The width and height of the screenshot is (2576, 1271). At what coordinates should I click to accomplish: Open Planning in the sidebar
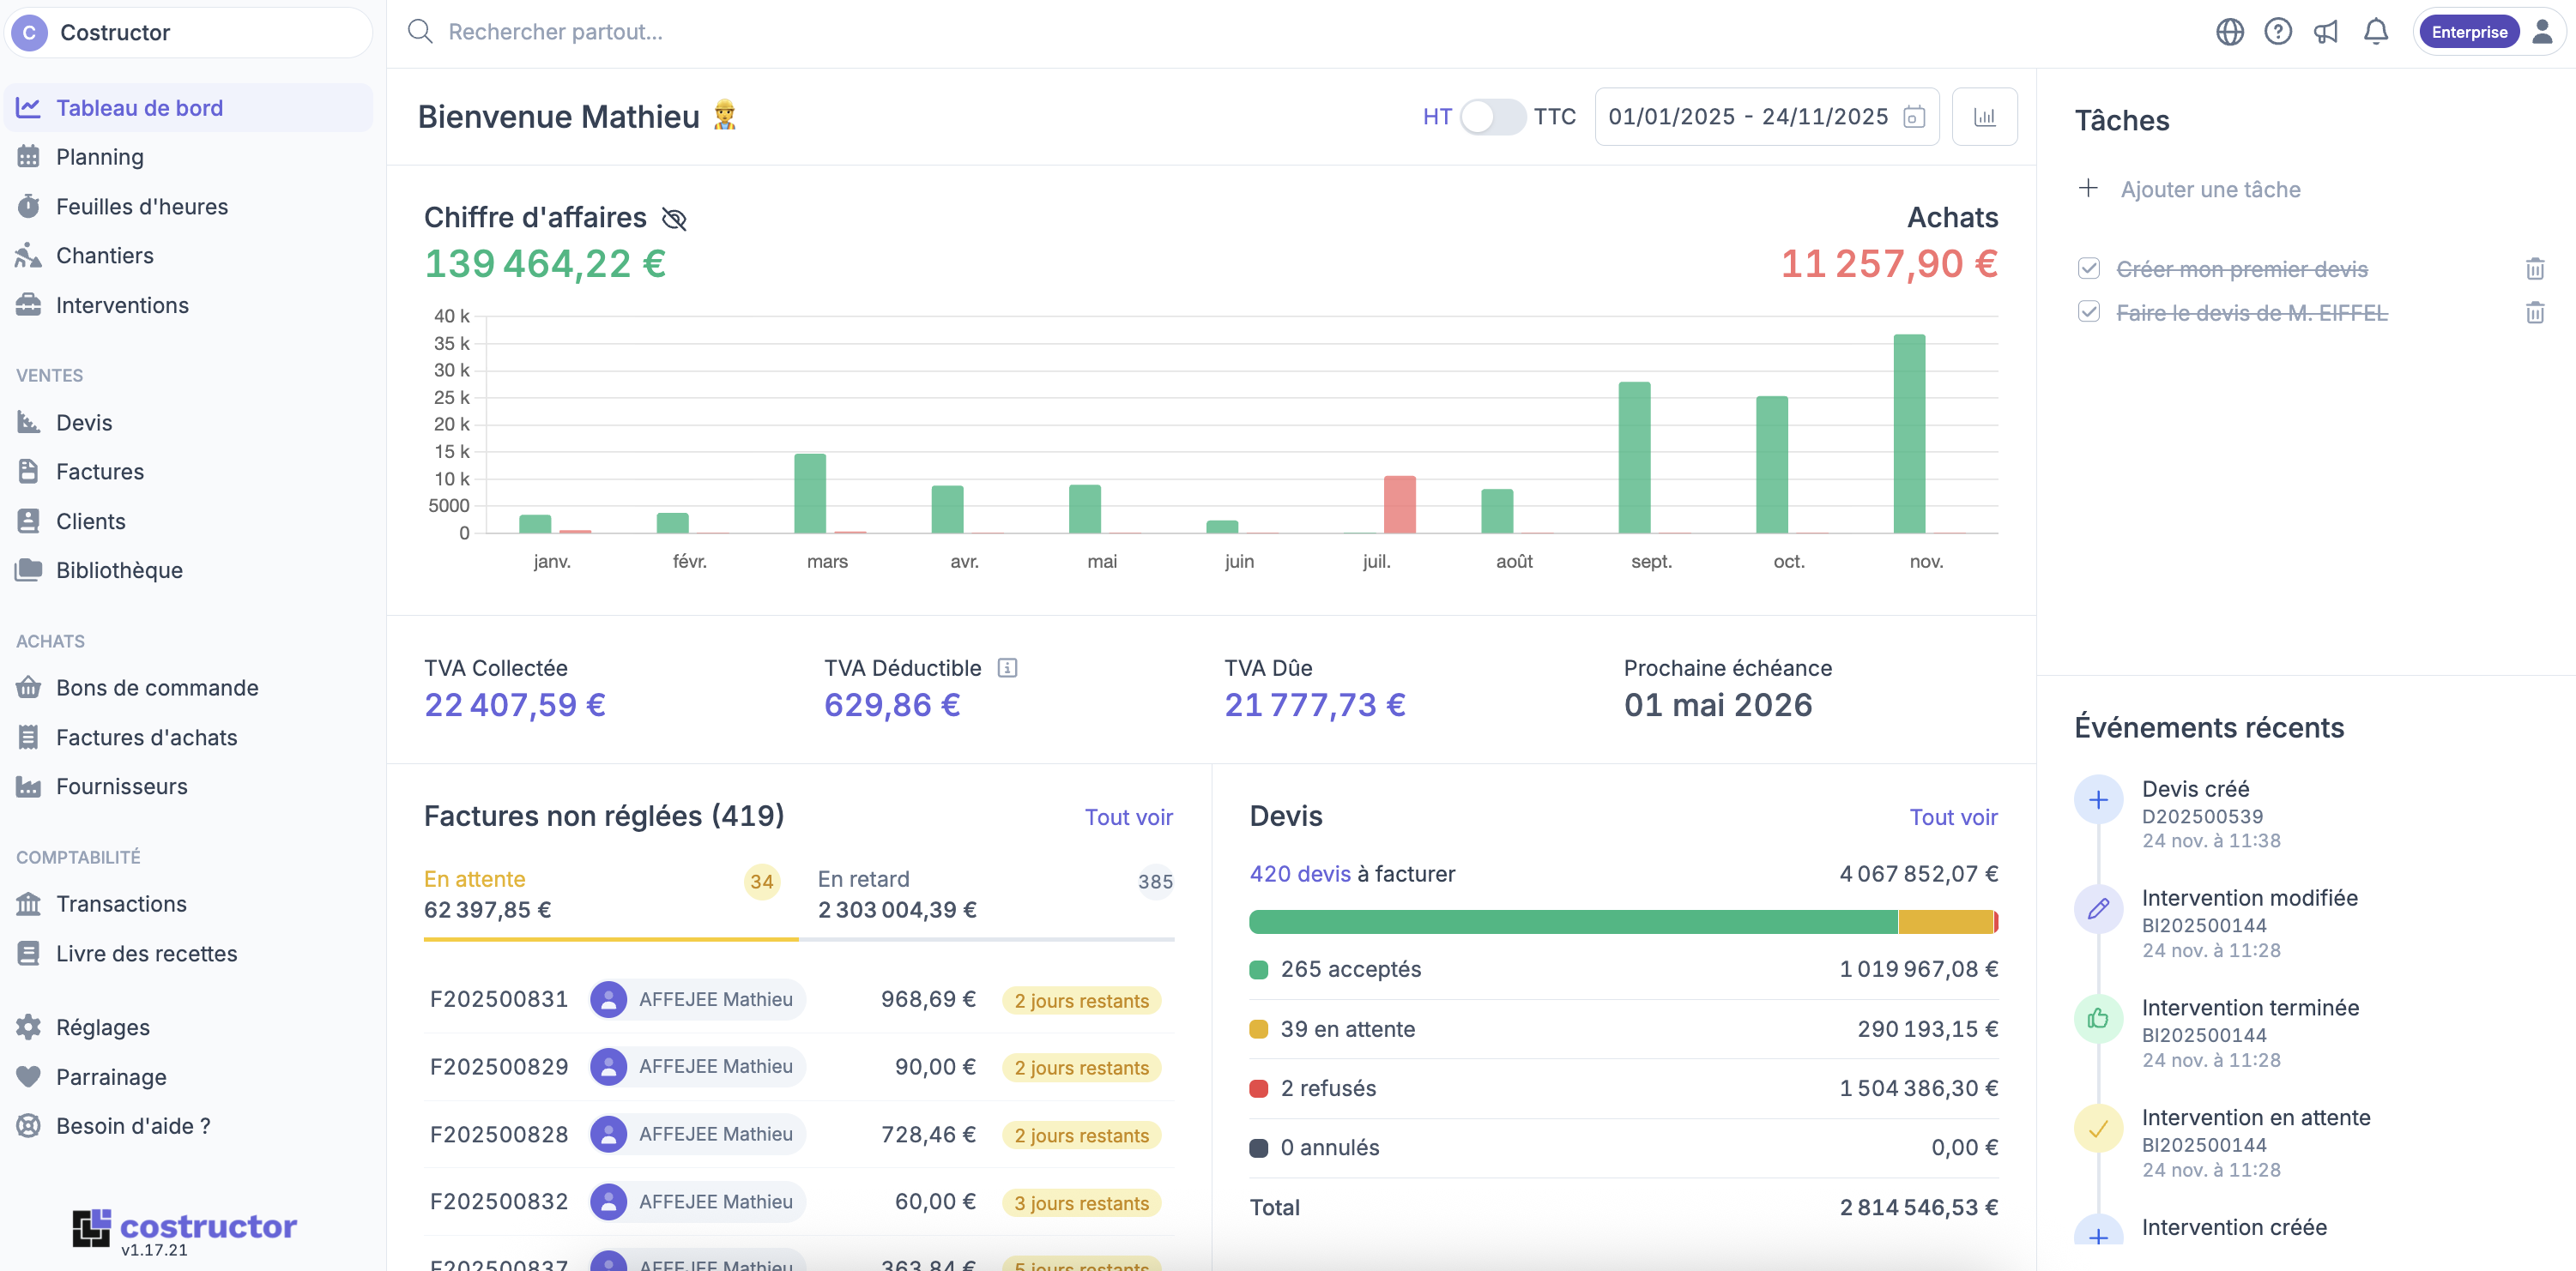coord(100,157)
